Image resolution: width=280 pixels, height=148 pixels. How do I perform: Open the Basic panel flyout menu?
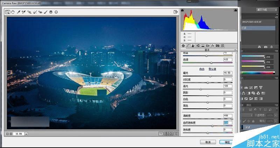tap(236, 50)
